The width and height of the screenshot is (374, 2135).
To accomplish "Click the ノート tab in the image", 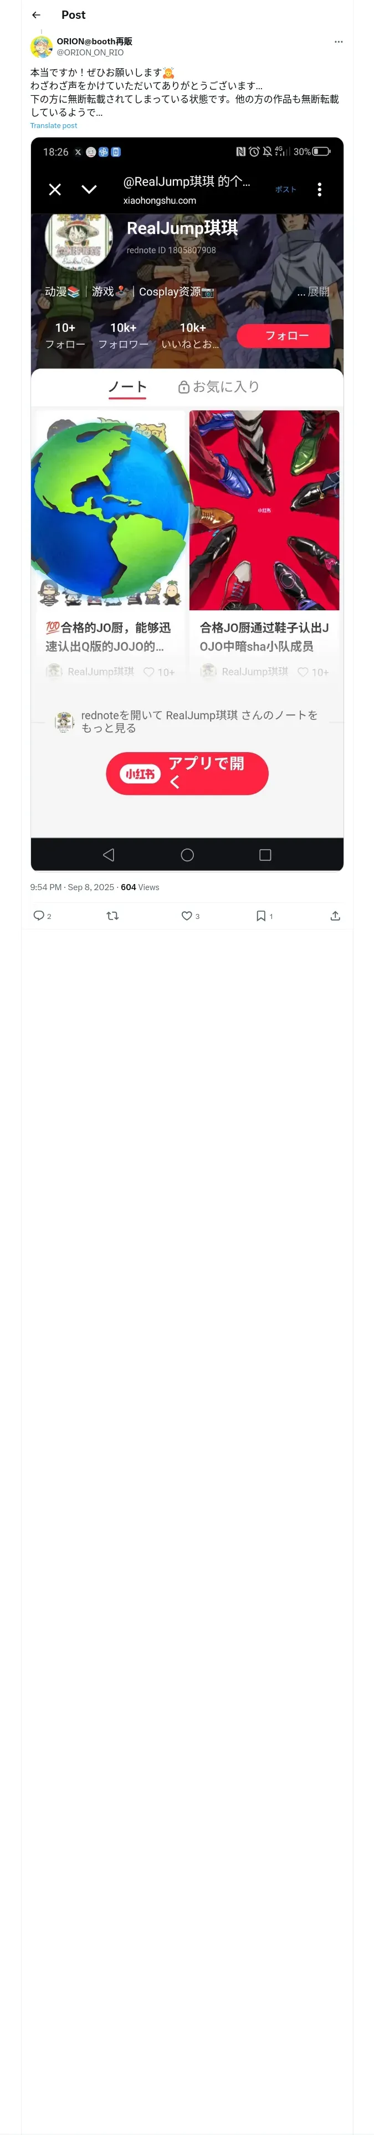I will pos(127,387).
